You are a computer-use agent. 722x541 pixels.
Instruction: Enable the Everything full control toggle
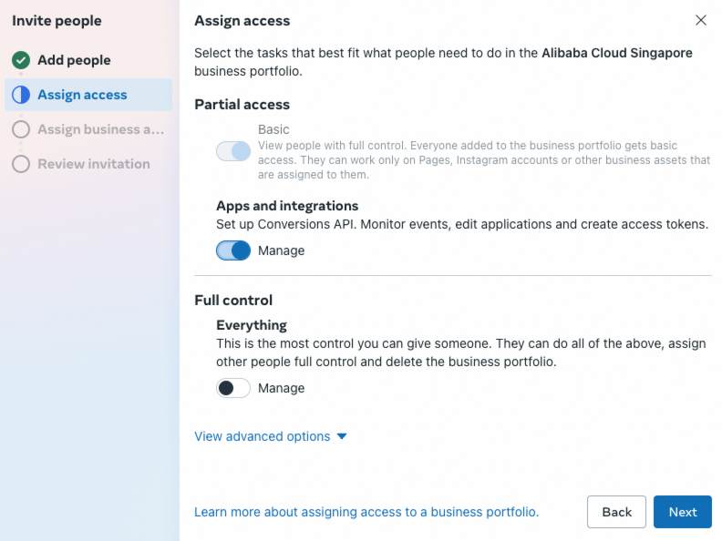click(233, 388)
